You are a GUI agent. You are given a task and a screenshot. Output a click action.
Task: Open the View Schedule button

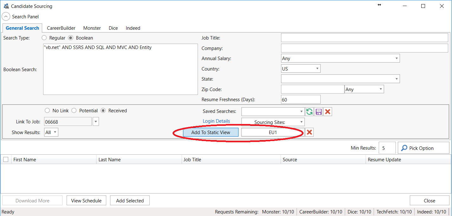86,201
